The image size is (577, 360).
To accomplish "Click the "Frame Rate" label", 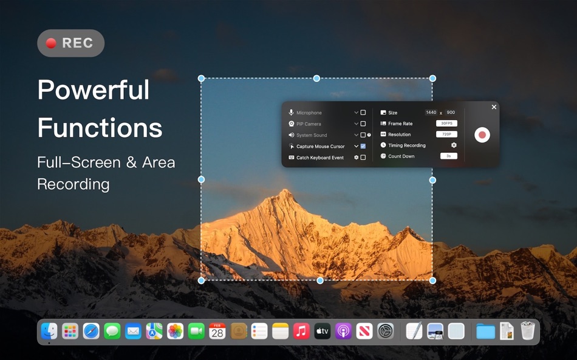I will (x=400, y=124).
